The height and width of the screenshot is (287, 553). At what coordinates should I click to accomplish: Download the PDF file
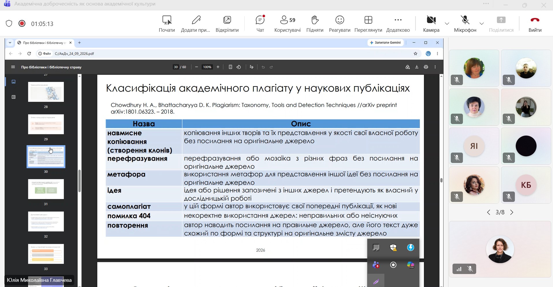tap(417, 67)
